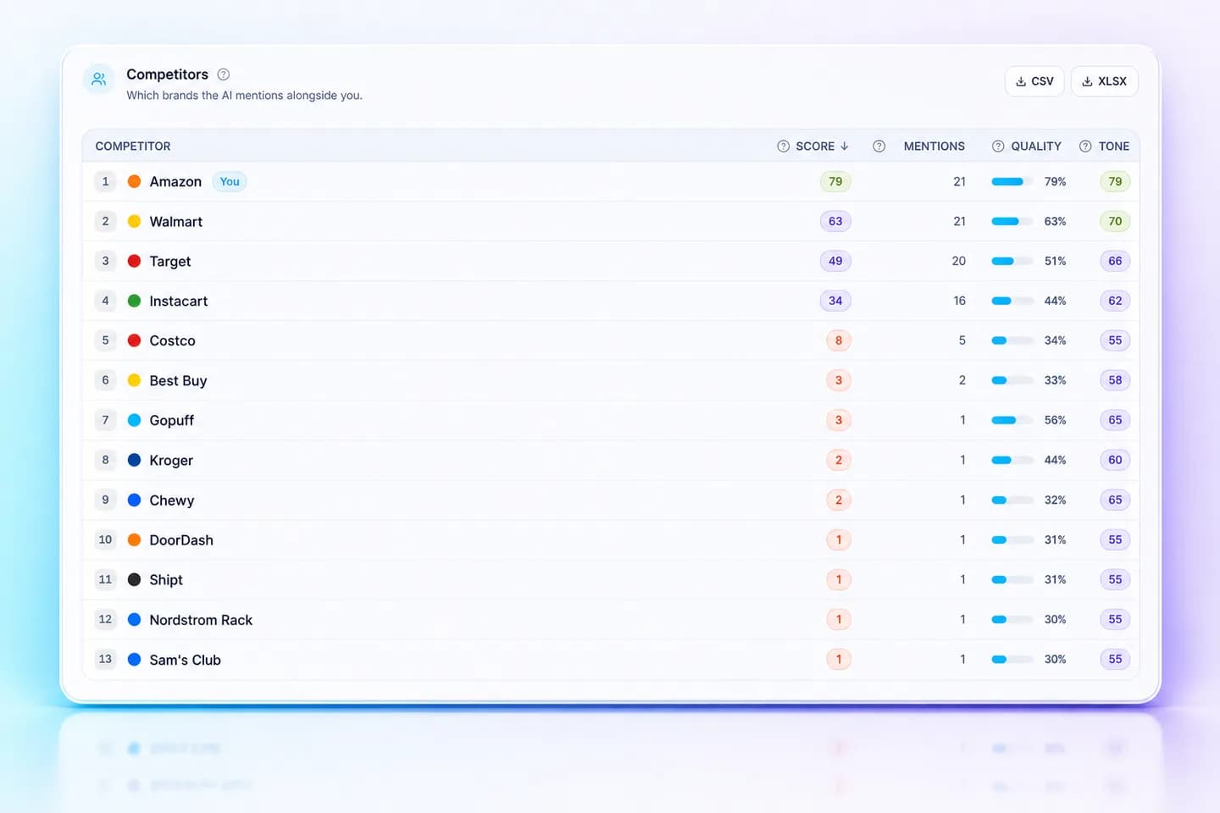Click Amazon's quality bar at 79%
1220x813 pixels.
click(x=1012, y=181)
